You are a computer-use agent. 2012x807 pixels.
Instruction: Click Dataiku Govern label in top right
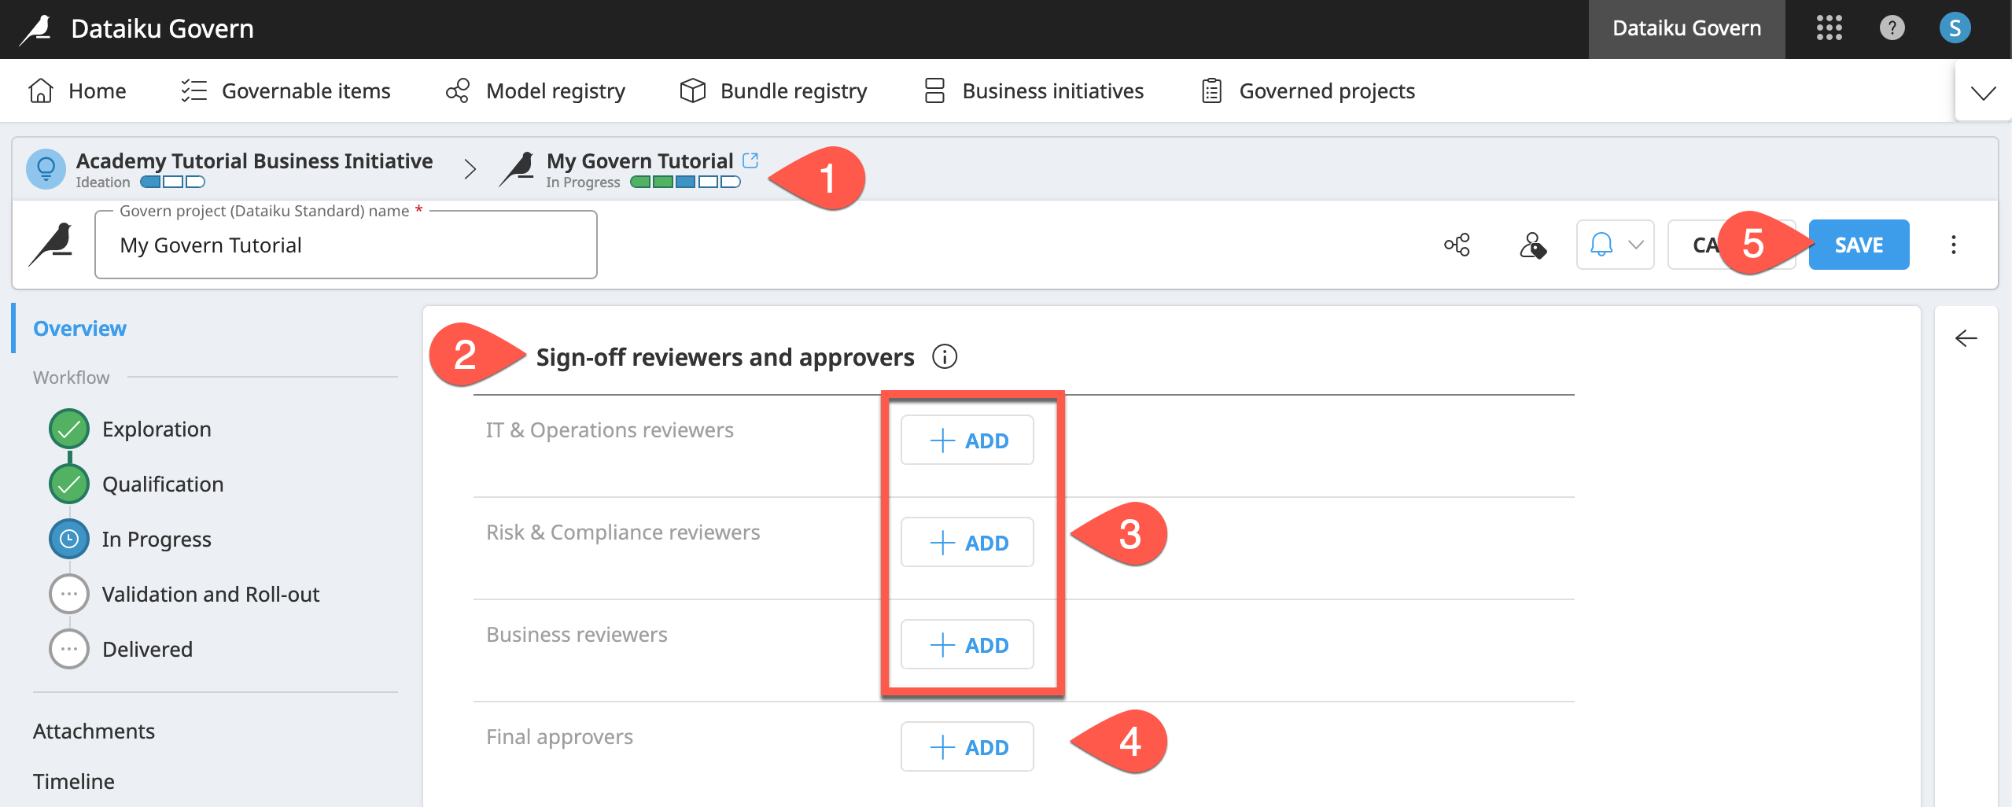[x=1686, y=28]
